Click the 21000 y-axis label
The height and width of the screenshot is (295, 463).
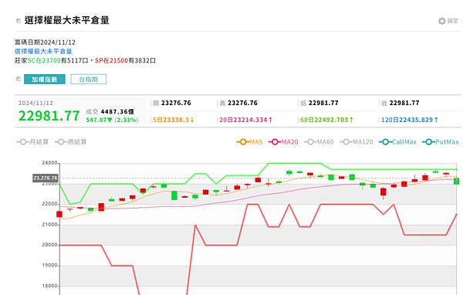pyautogui.click(x=49, y=225)
